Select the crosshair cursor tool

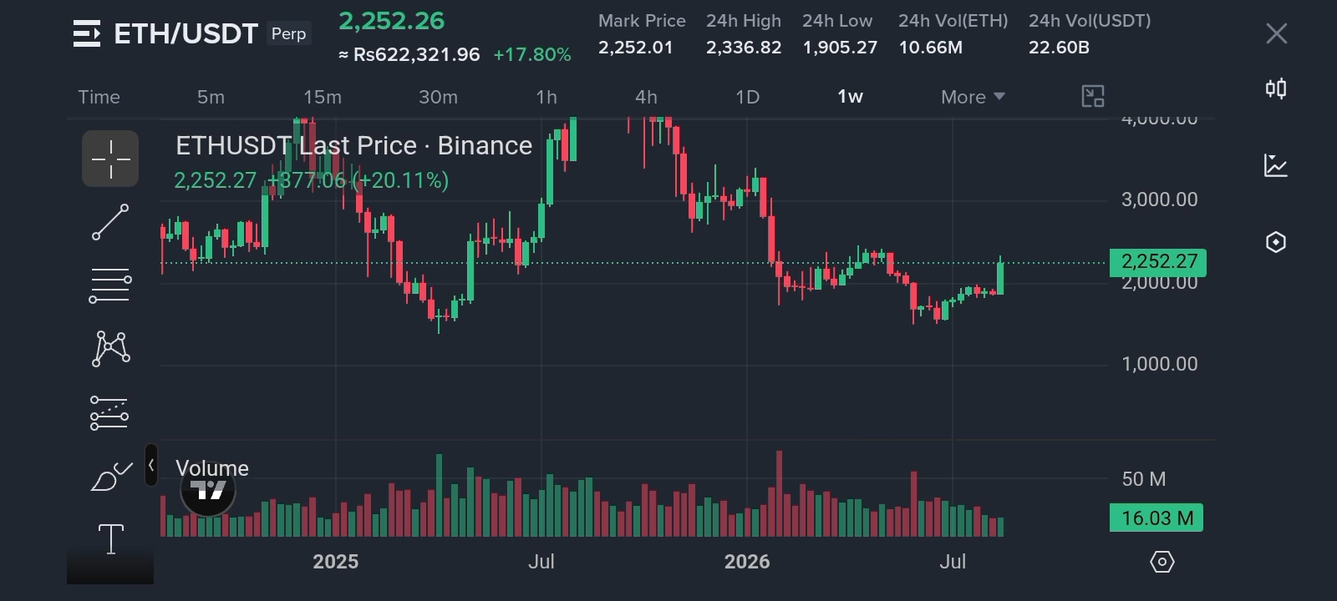point(110,159)
